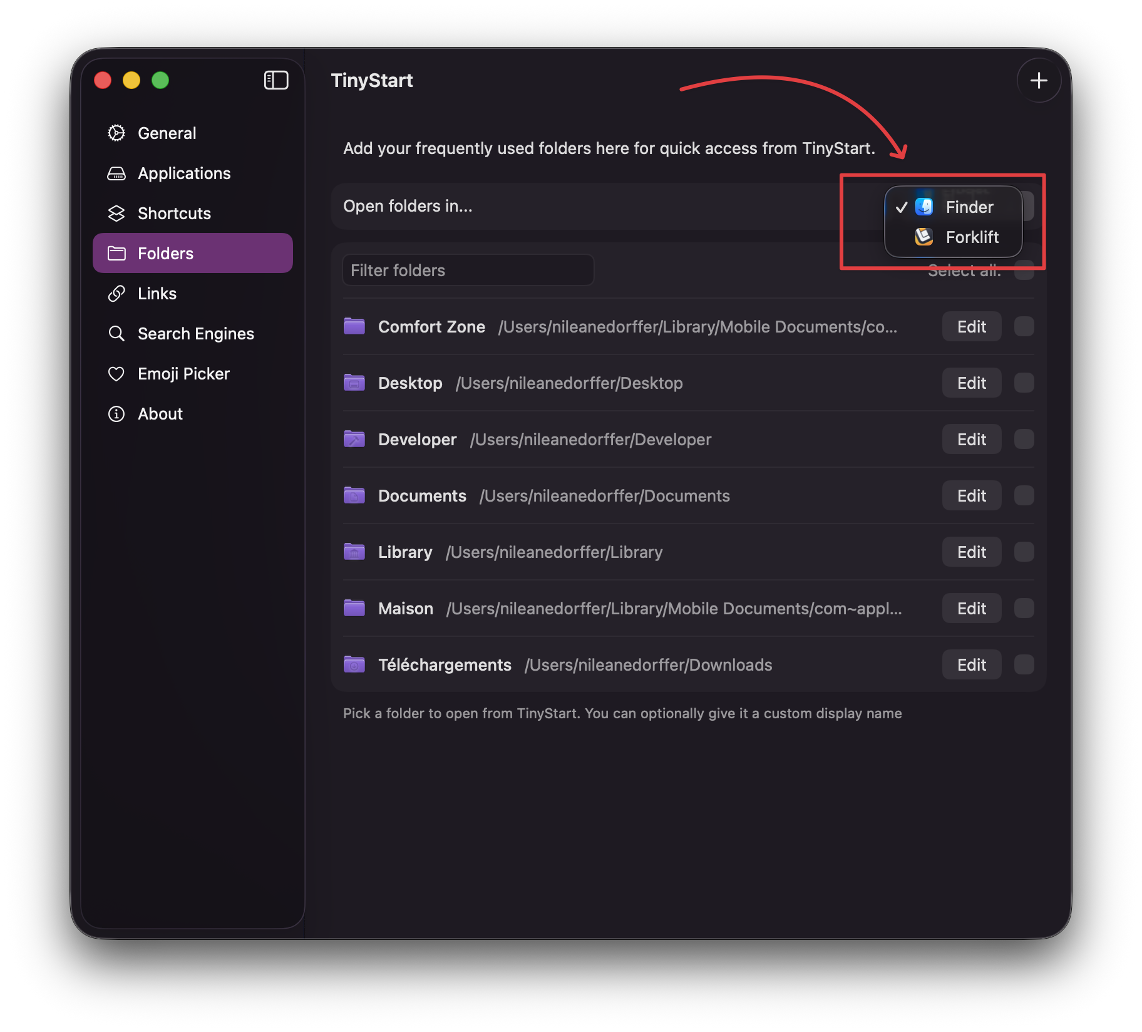The height and width of the screenshot is (1032, 1142).
Task: Edit the Library folder entry
Action: point(972,552)
